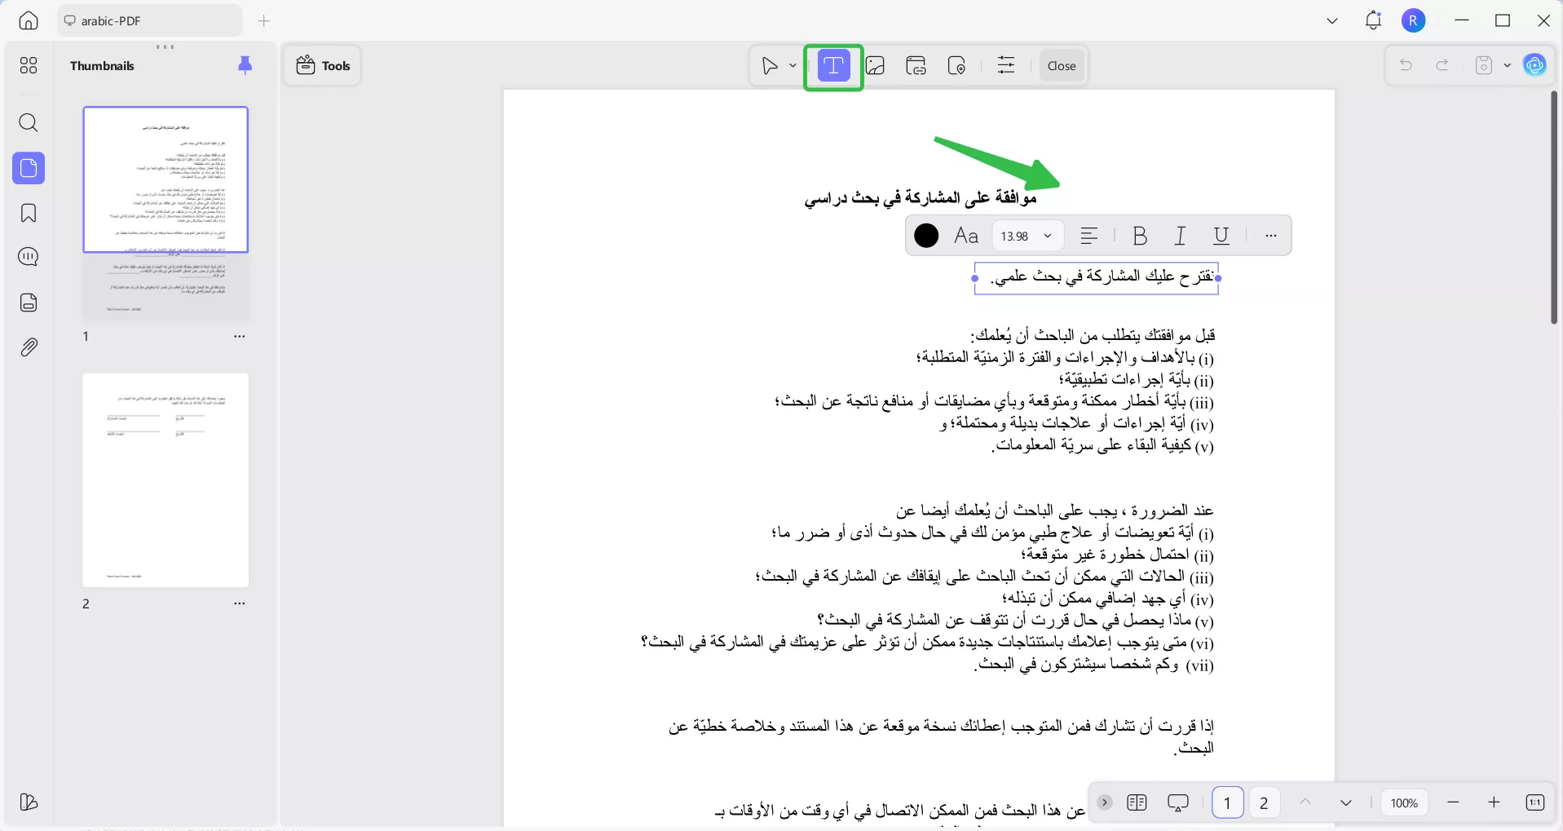
Task: Select the Link tool
Action: point(916,66)
